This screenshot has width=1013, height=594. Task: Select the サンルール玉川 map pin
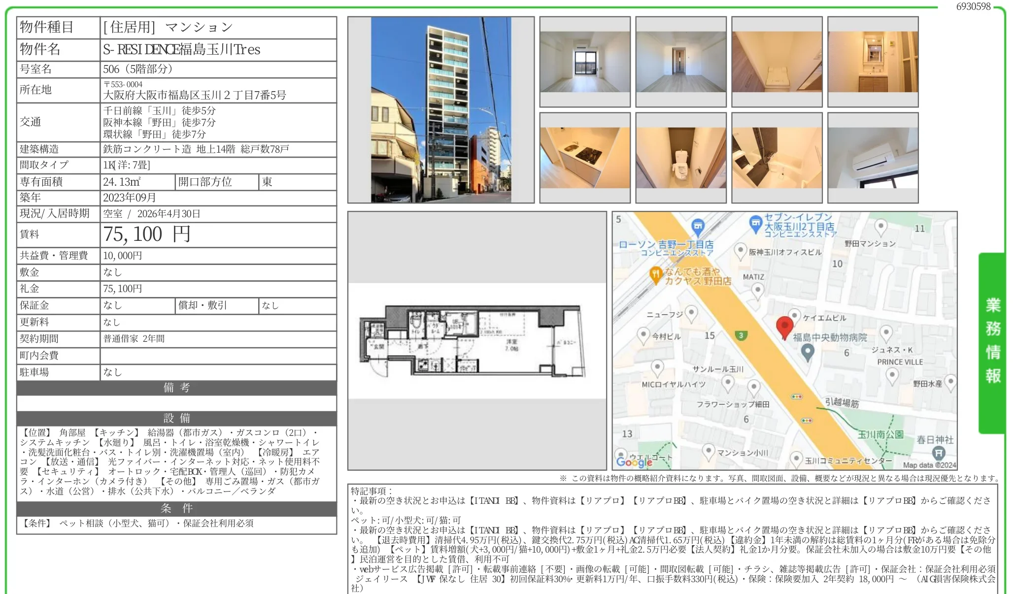coord(728,383)
